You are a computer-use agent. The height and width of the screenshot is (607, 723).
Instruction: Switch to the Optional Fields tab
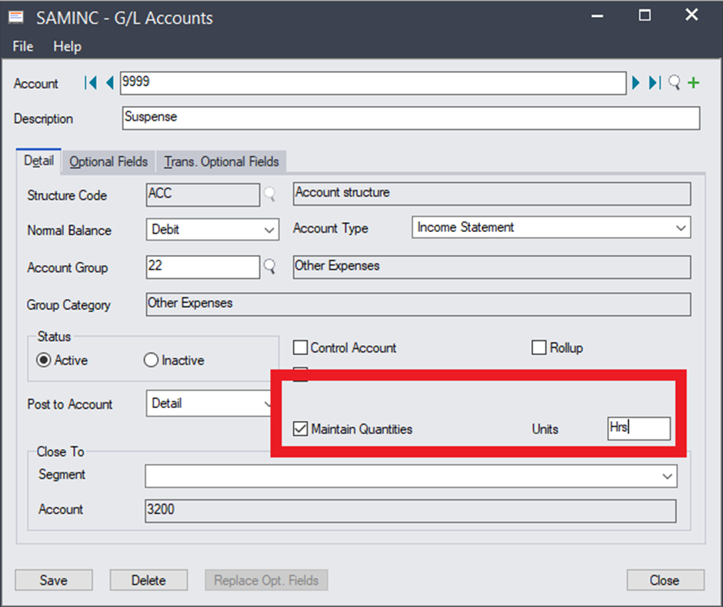pos(108,161)
